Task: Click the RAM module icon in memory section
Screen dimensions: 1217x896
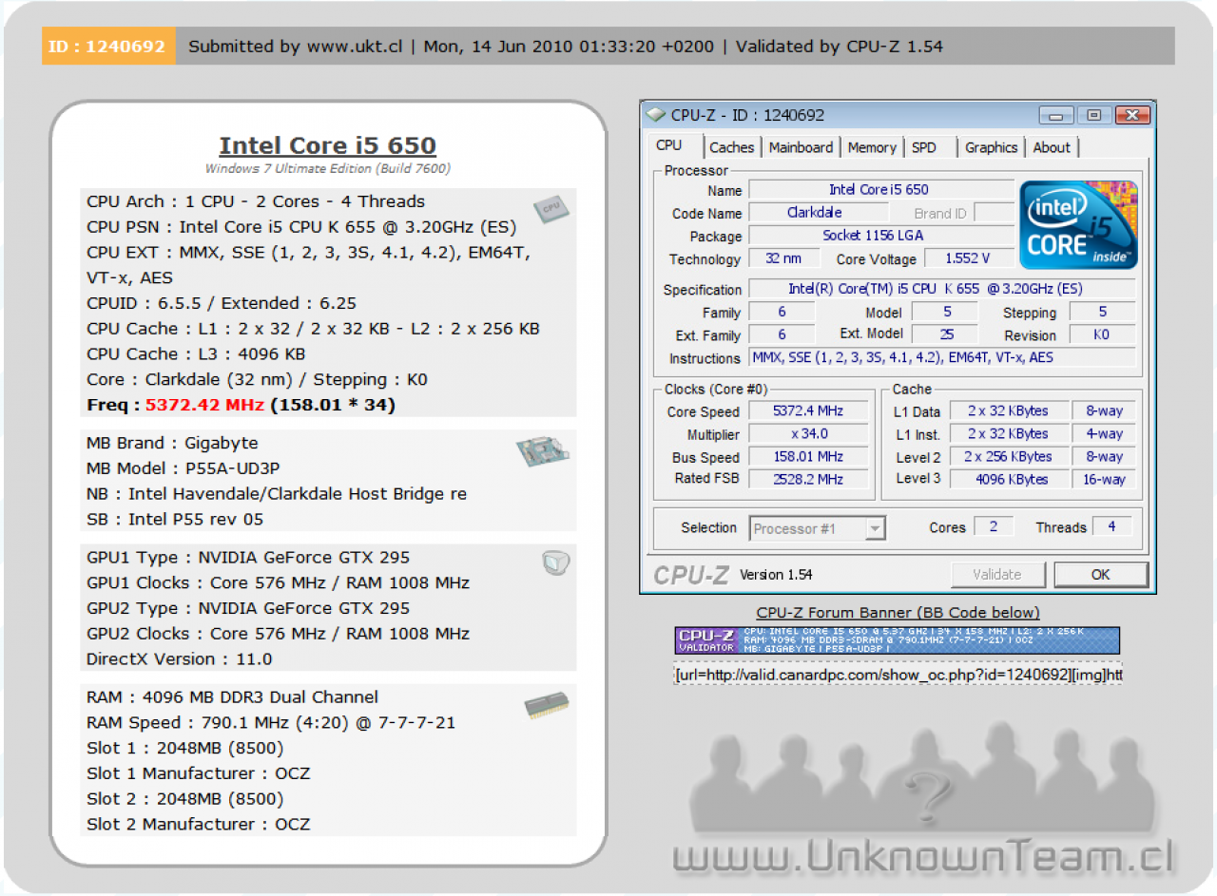Action: click(547, 705)
